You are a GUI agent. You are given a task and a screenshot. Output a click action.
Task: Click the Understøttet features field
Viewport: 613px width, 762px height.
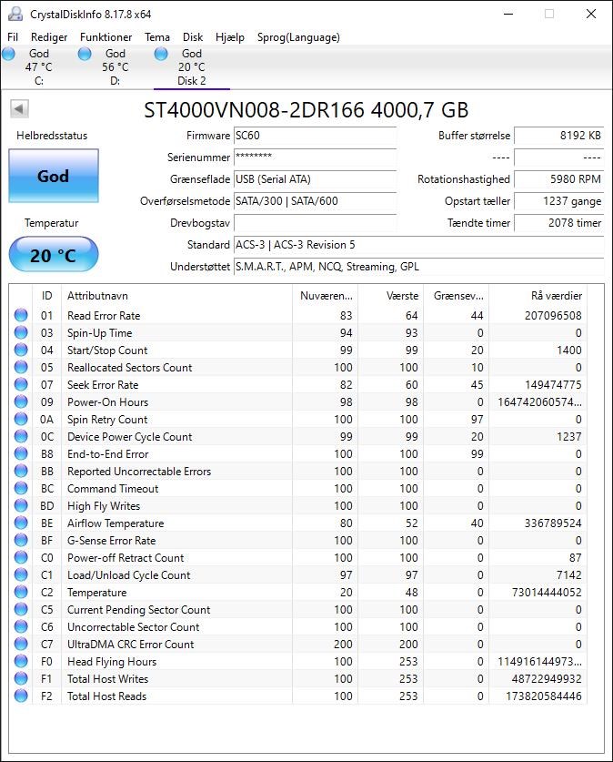(x=419, y=267)
